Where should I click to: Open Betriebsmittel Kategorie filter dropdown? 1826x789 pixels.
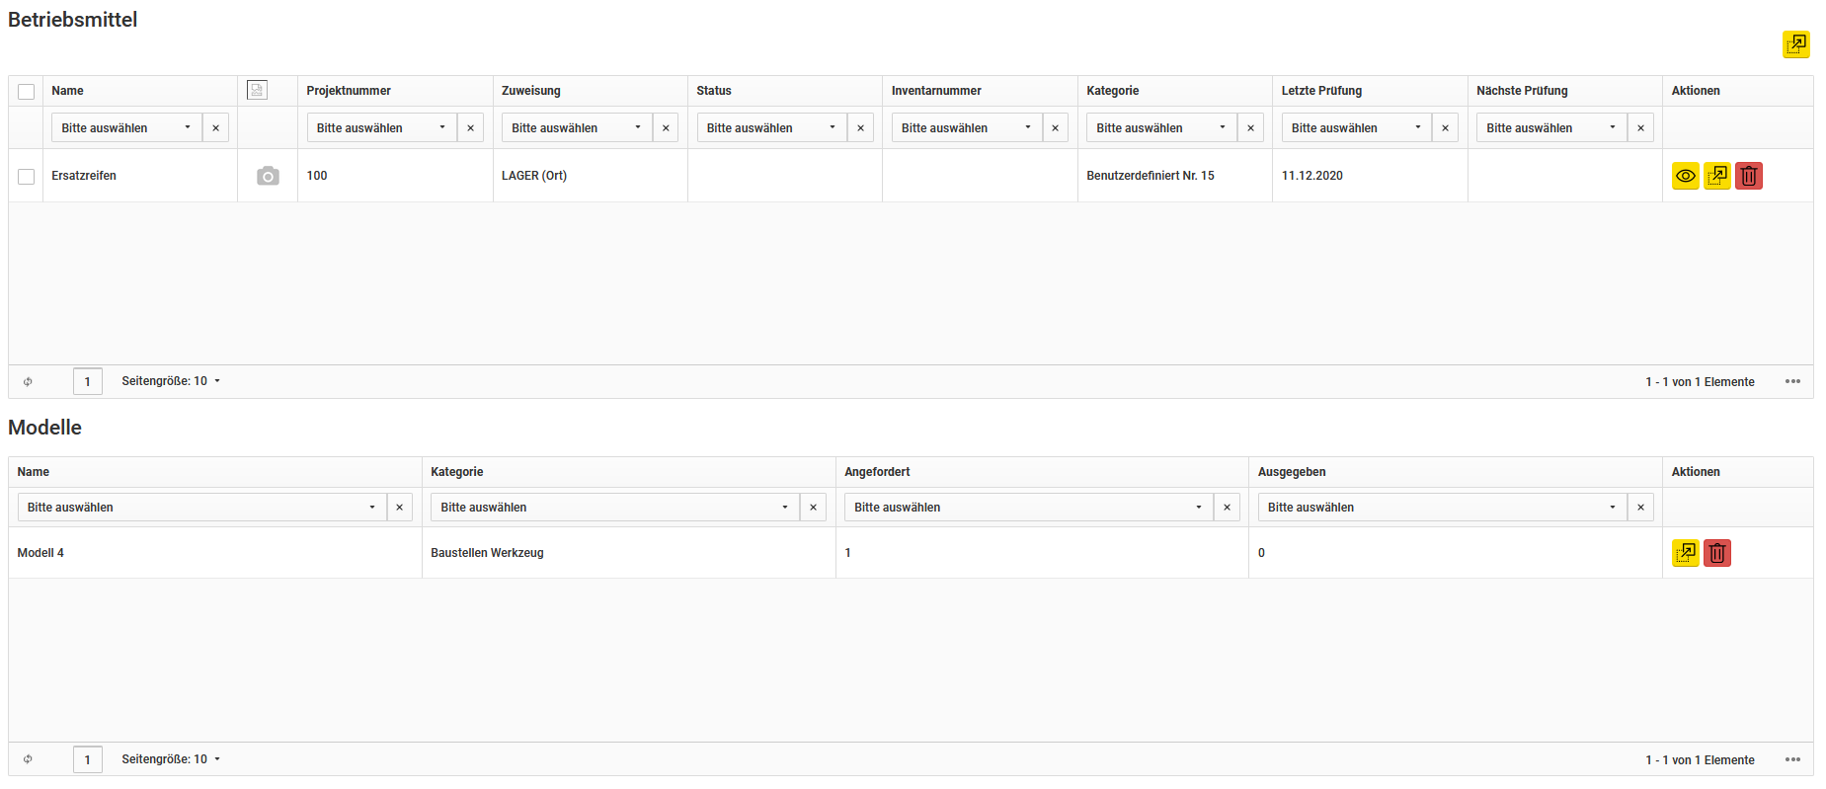pyautogui.click(x=1161, y=128)
